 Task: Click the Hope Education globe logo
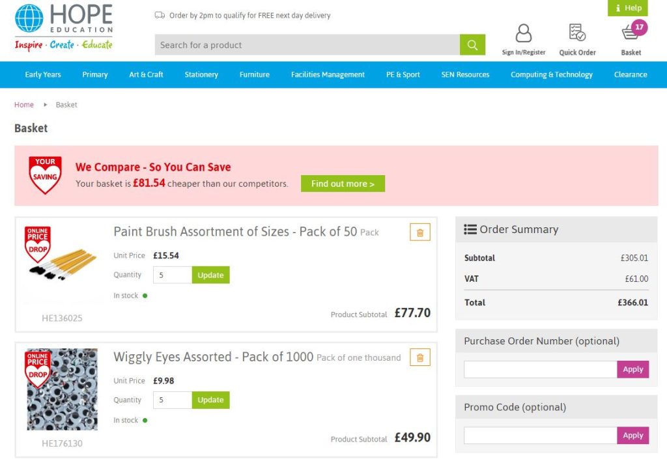coord(29,19)
